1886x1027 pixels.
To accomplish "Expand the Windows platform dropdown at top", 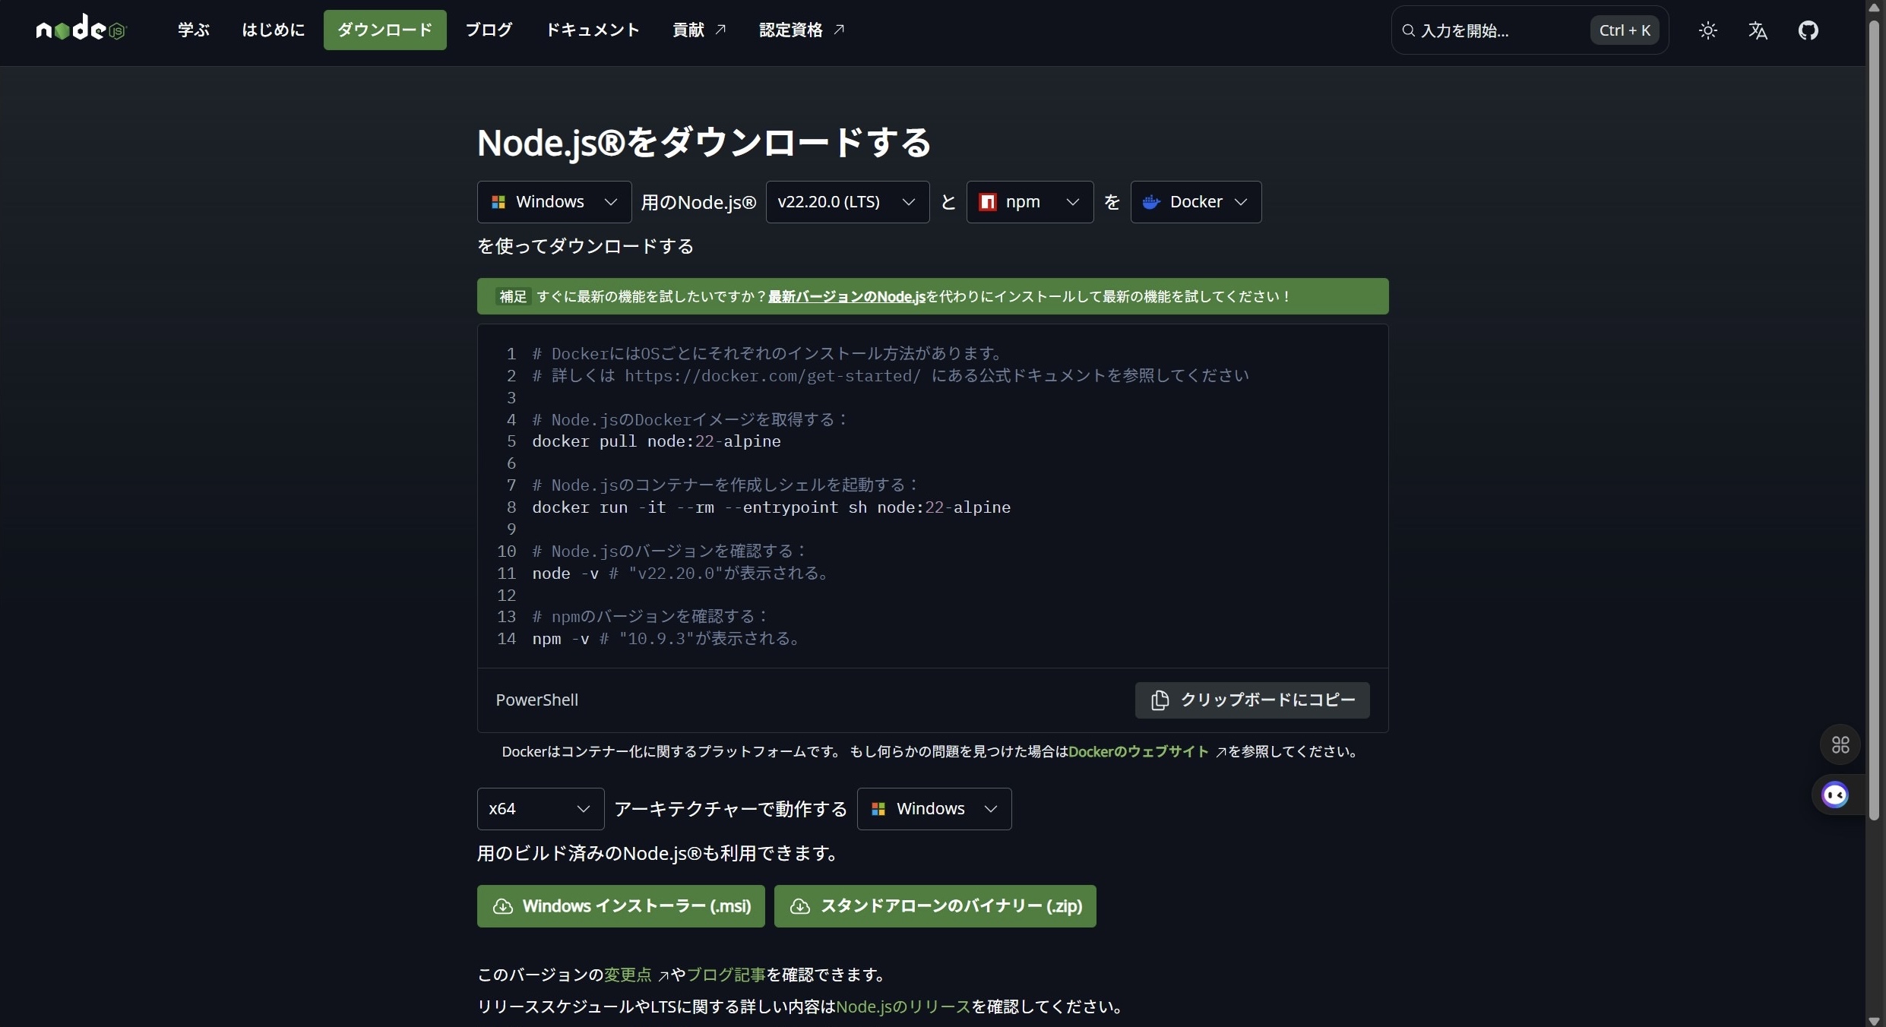I will point(554,202).
